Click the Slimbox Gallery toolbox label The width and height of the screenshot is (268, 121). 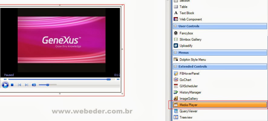pyautogui.click(x=190, y=40)
